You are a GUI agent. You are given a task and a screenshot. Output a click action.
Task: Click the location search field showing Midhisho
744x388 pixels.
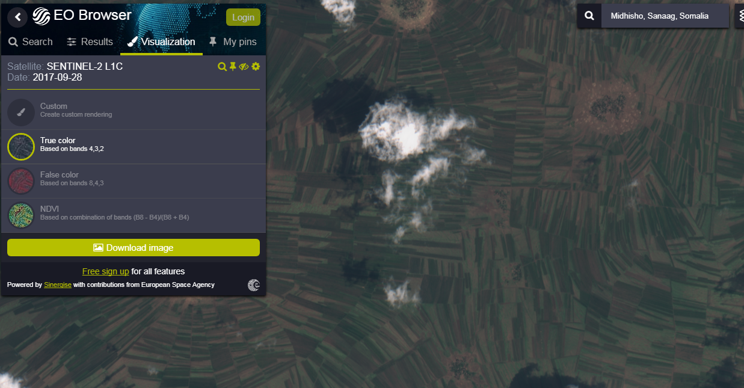[664, 16]
